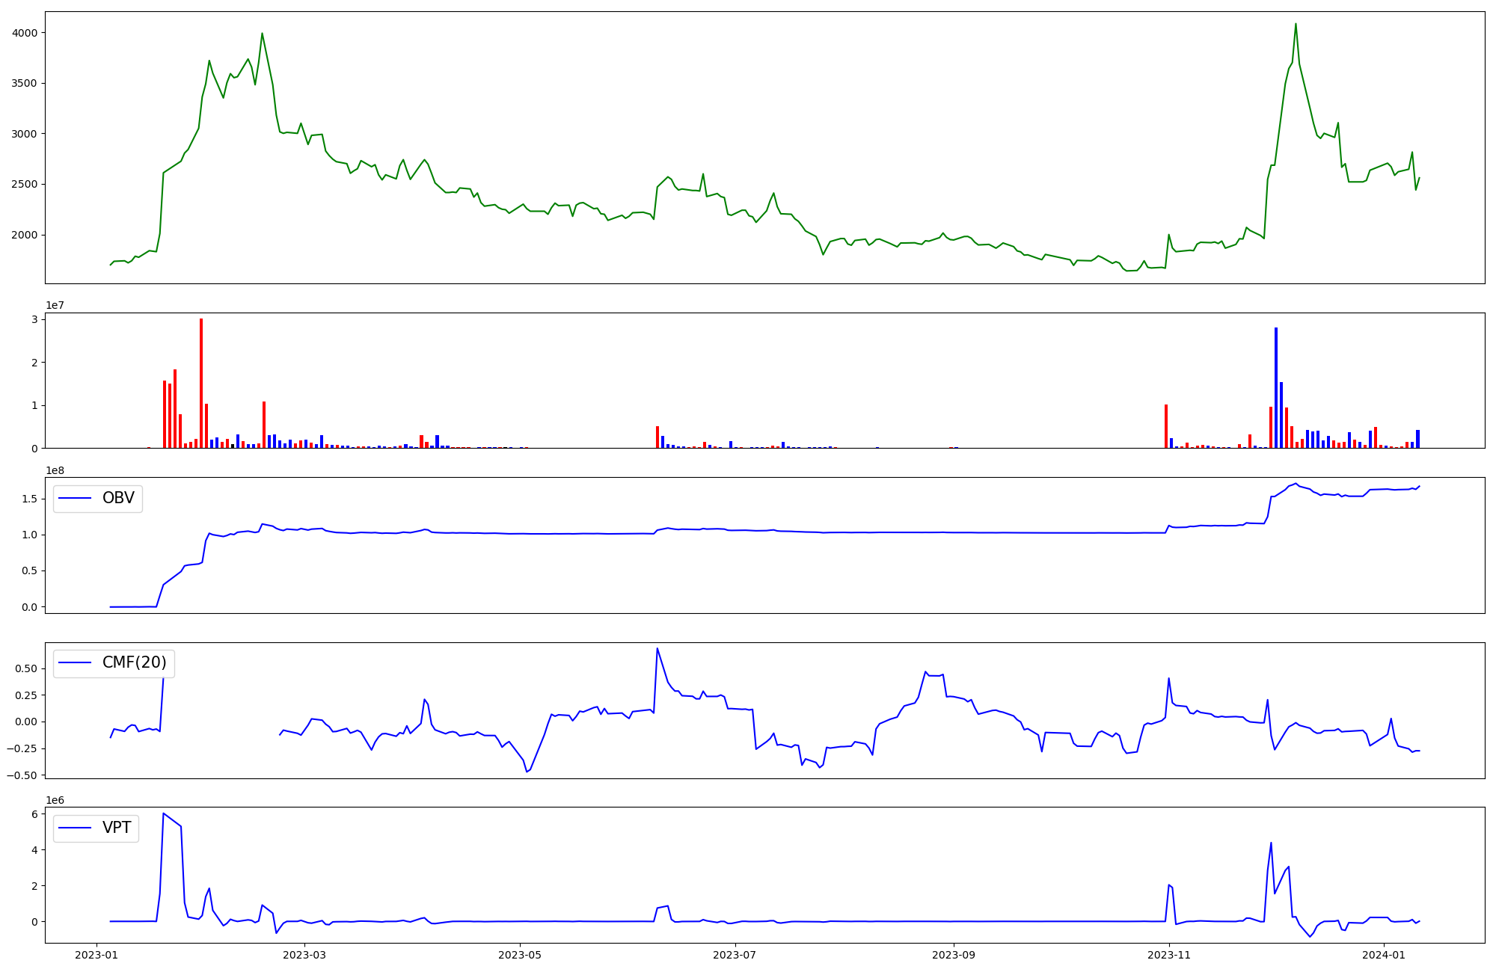This screenshot has height=972, width=1496.
Task: Click the 3500 tick on price axis
Action: tap(25, 83)
